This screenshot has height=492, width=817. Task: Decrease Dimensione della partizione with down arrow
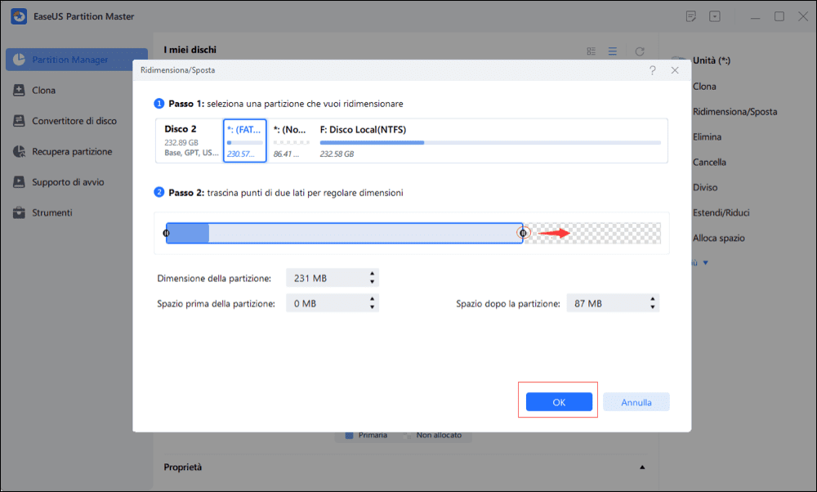372,282
